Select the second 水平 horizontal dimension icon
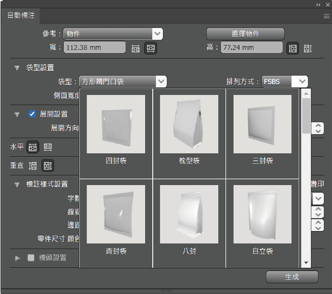332x294 pixels. coord(47,147)
